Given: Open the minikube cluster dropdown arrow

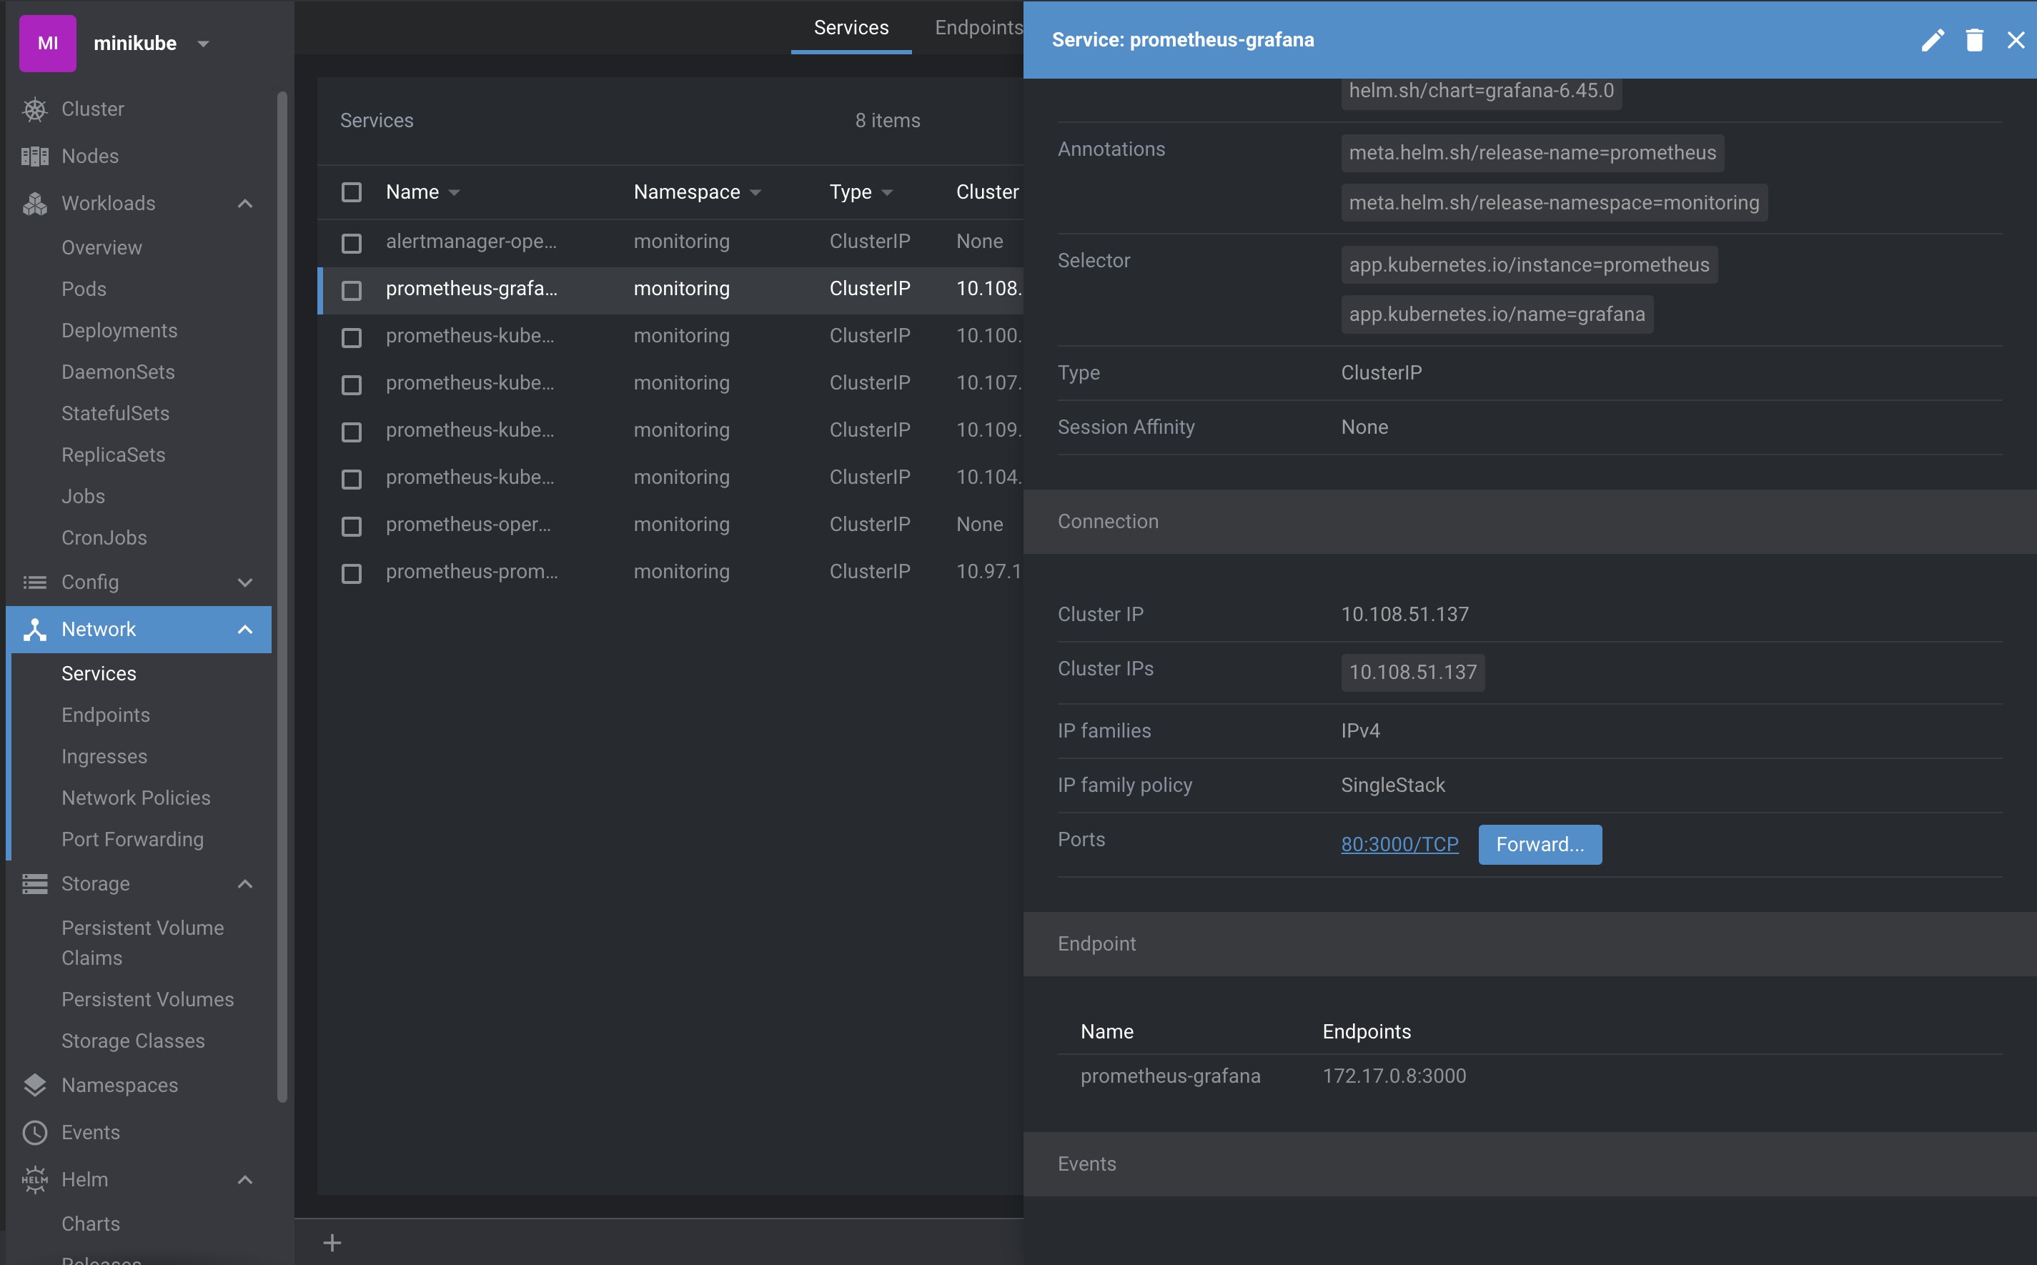Looking at the screenshot, I should click(x=203, y=44).
